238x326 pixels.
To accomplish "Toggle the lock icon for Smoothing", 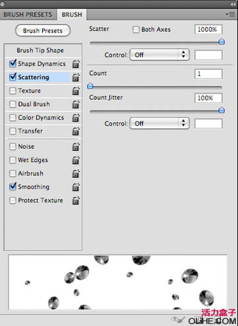I will 76,187.
